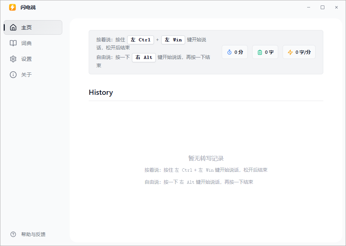
Task: Click the 左 Ctrl key badge
Action: (x=140, y=40)
